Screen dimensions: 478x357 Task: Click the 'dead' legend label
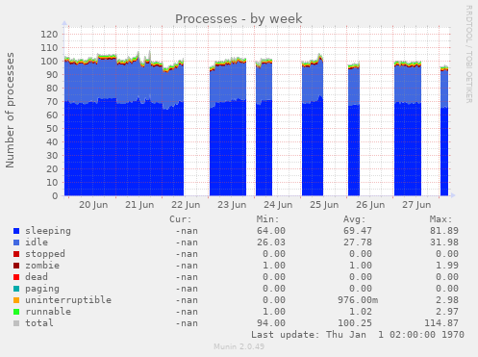37,277
